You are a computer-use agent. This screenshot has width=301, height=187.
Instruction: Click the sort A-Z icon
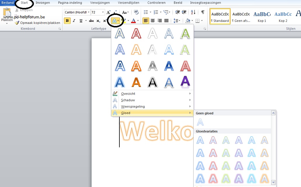coord(193,12)
